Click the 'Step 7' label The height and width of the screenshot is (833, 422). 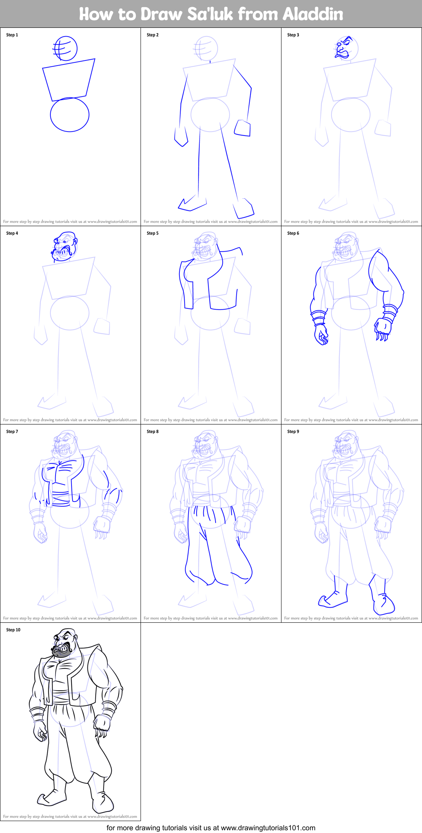point(12,432)
